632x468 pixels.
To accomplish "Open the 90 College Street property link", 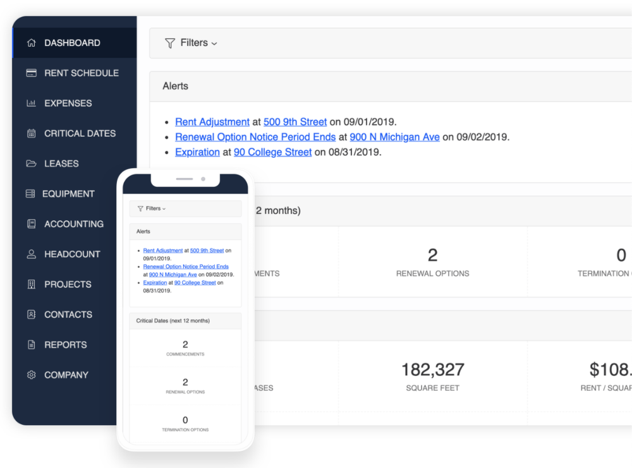I will point(272,152).
